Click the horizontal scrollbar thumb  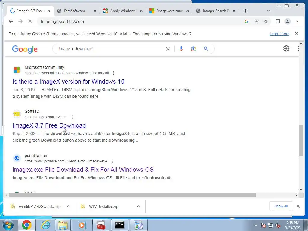(x=133, y=195)
